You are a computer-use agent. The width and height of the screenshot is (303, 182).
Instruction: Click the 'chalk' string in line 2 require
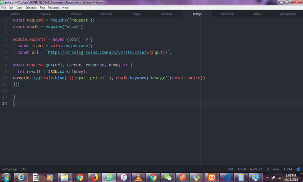point(72,27)
